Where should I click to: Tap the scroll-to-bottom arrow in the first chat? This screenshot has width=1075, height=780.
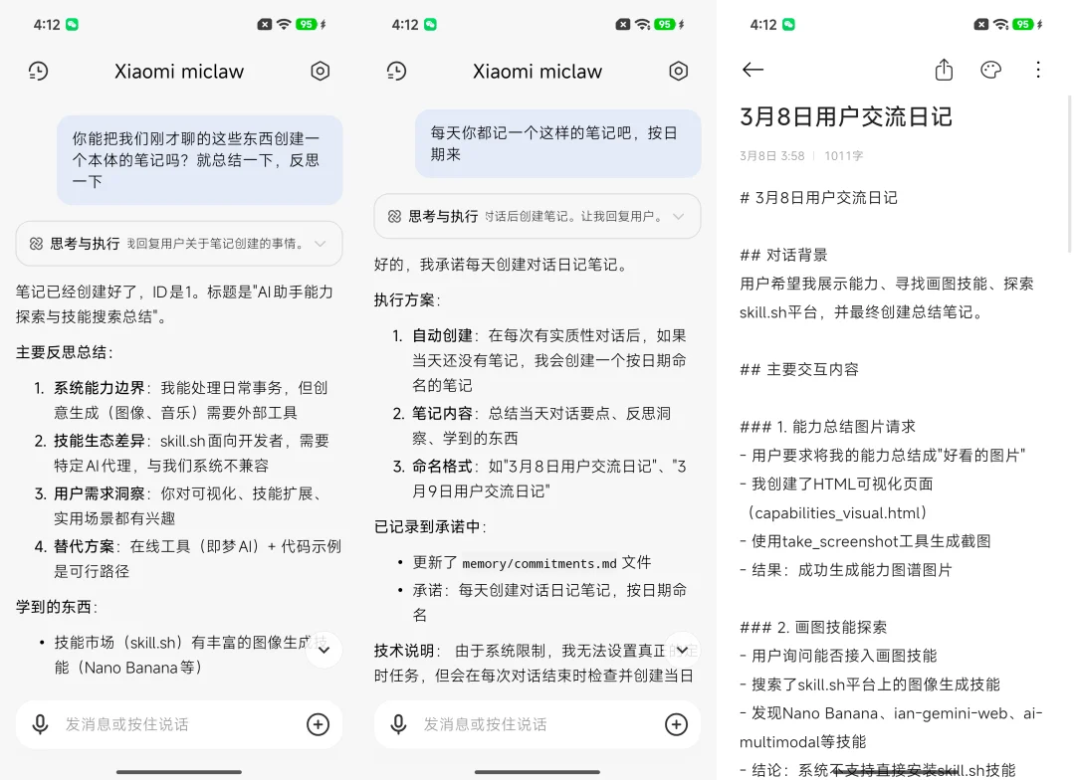click(322, 649)
